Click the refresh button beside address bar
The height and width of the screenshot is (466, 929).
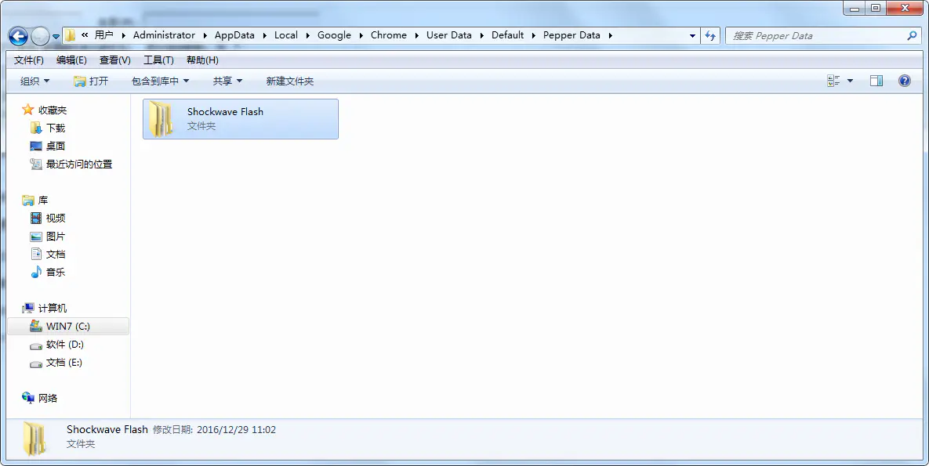(x=710, y=35)
